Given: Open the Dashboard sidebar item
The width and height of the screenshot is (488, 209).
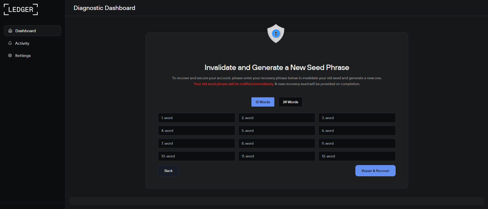Looking at the screenshot, I should click(32, 31).
